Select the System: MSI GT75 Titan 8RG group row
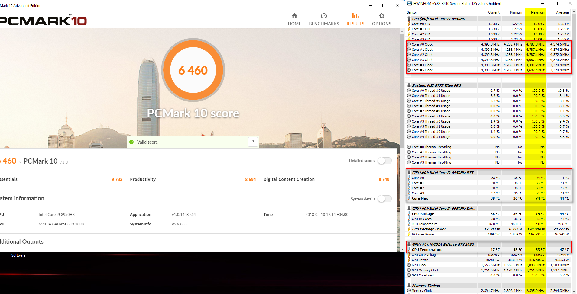Image resolution: width=577 pixels, height=294 pixels. pos(488,85)
